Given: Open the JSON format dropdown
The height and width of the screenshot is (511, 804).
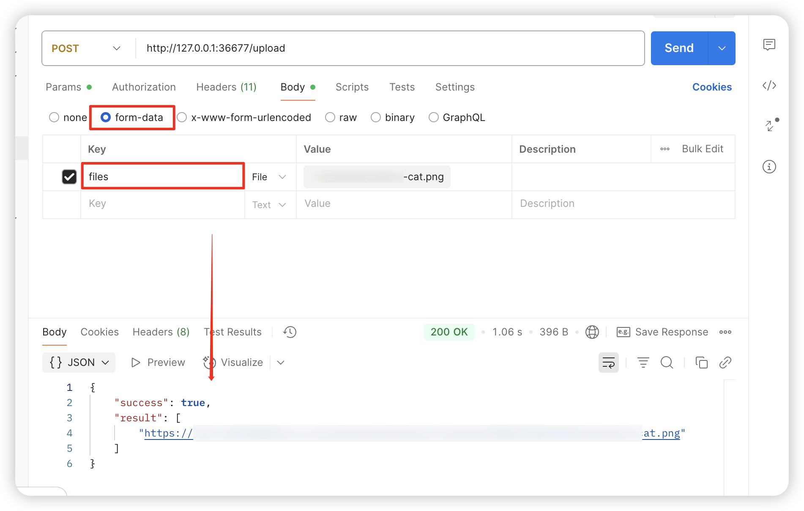Looking at the screenshot, I should 79,363.
